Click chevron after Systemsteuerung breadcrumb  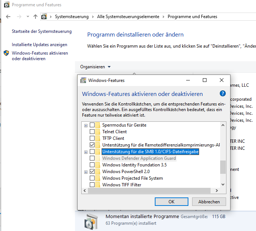click(93, 17)
